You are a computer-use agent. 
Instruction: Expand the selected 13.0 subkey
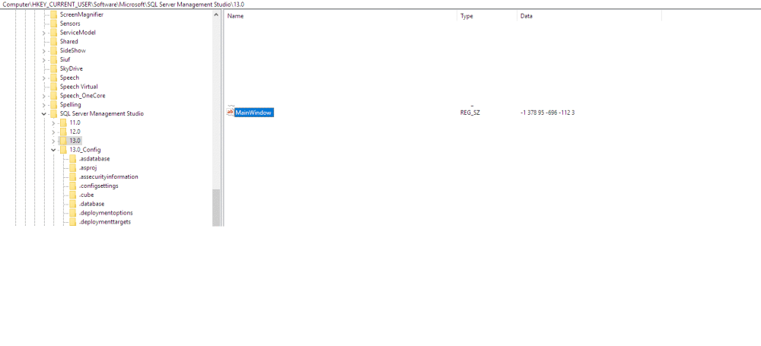53,141
